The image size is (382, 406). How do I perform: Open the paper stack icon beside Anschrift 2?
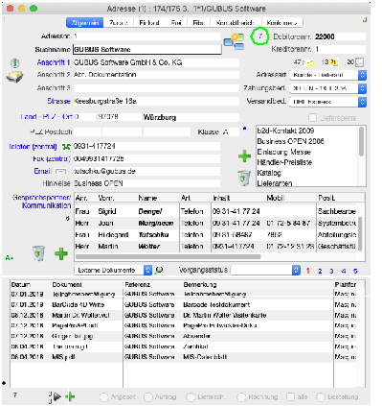coord(14,77)
